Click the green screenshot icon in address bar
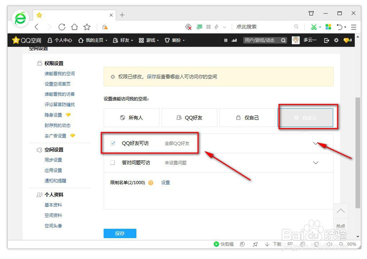The width and height of the screenshot is (367, 259). click(199, 27)
